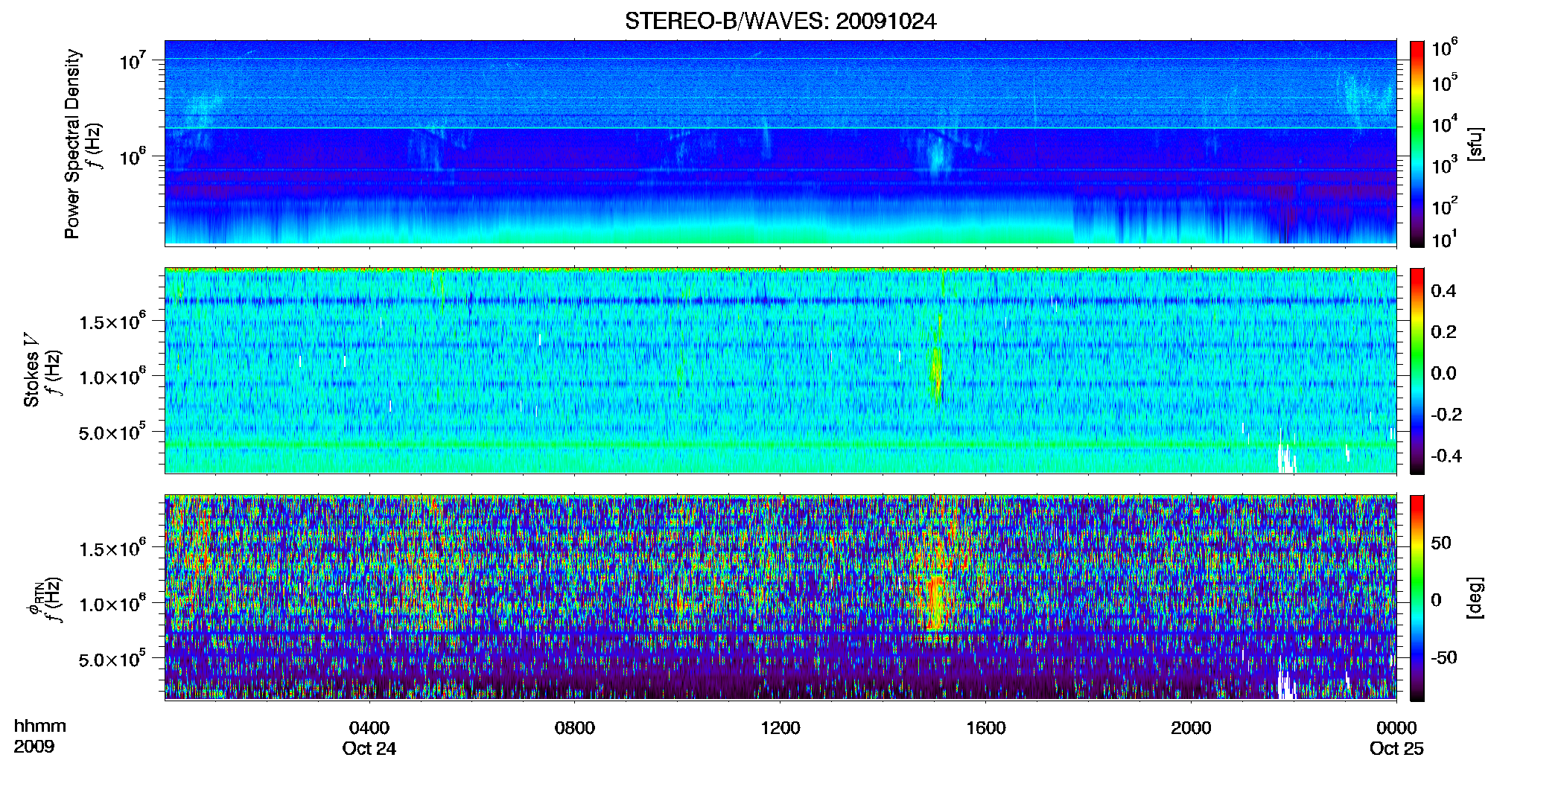Image resolution: width=1561 pixels, height=804 pixels.
Task: Click the 0800 time tick label
Action: [575, 728]
